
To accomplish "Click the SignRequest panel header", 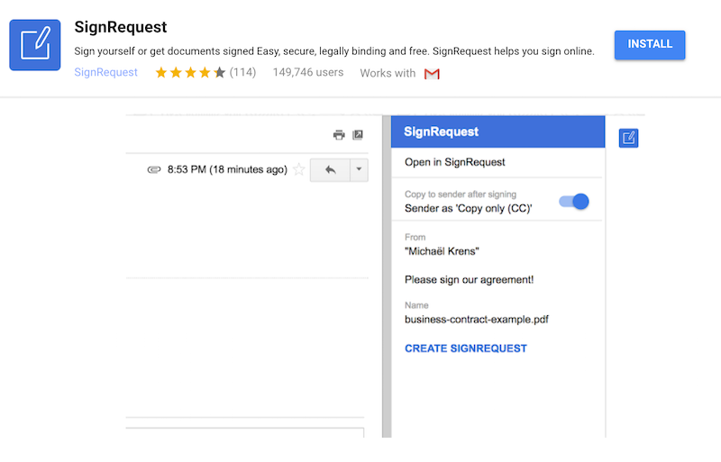I will [x=497, y=131].
